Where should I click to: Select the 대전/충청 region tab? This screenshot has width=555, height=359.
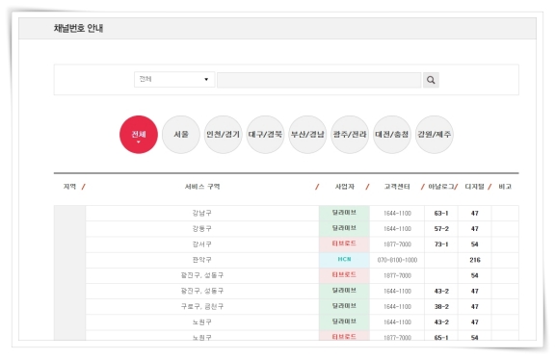[392, 135]
